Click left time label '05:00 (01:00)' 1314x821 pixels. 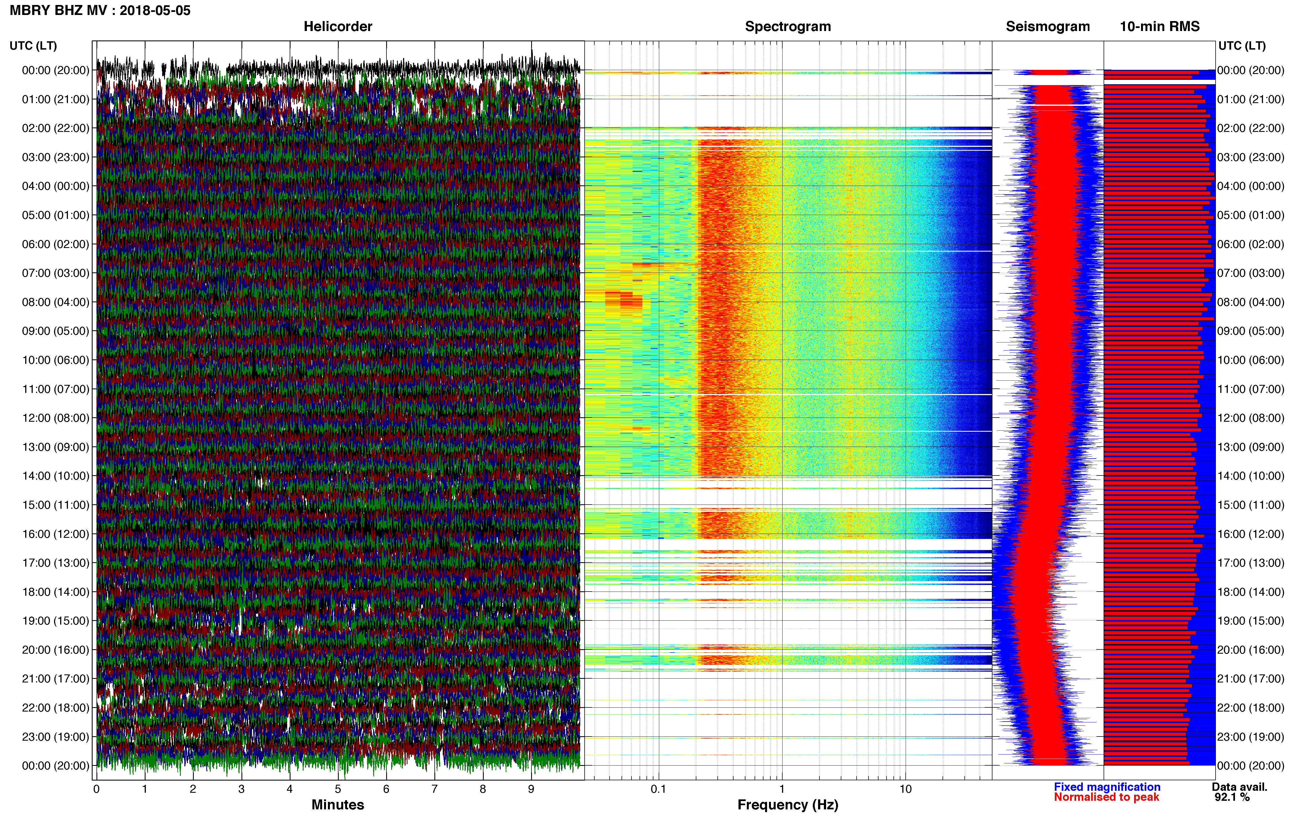coord(55,215)
